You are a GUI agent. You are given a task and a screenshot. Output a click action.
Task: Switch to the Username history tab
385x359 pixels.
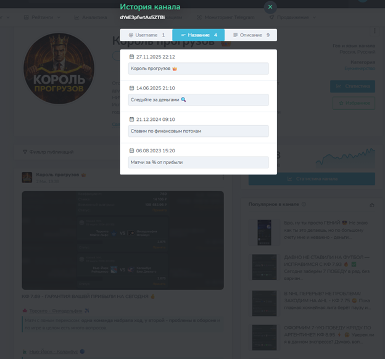point(146,35)
